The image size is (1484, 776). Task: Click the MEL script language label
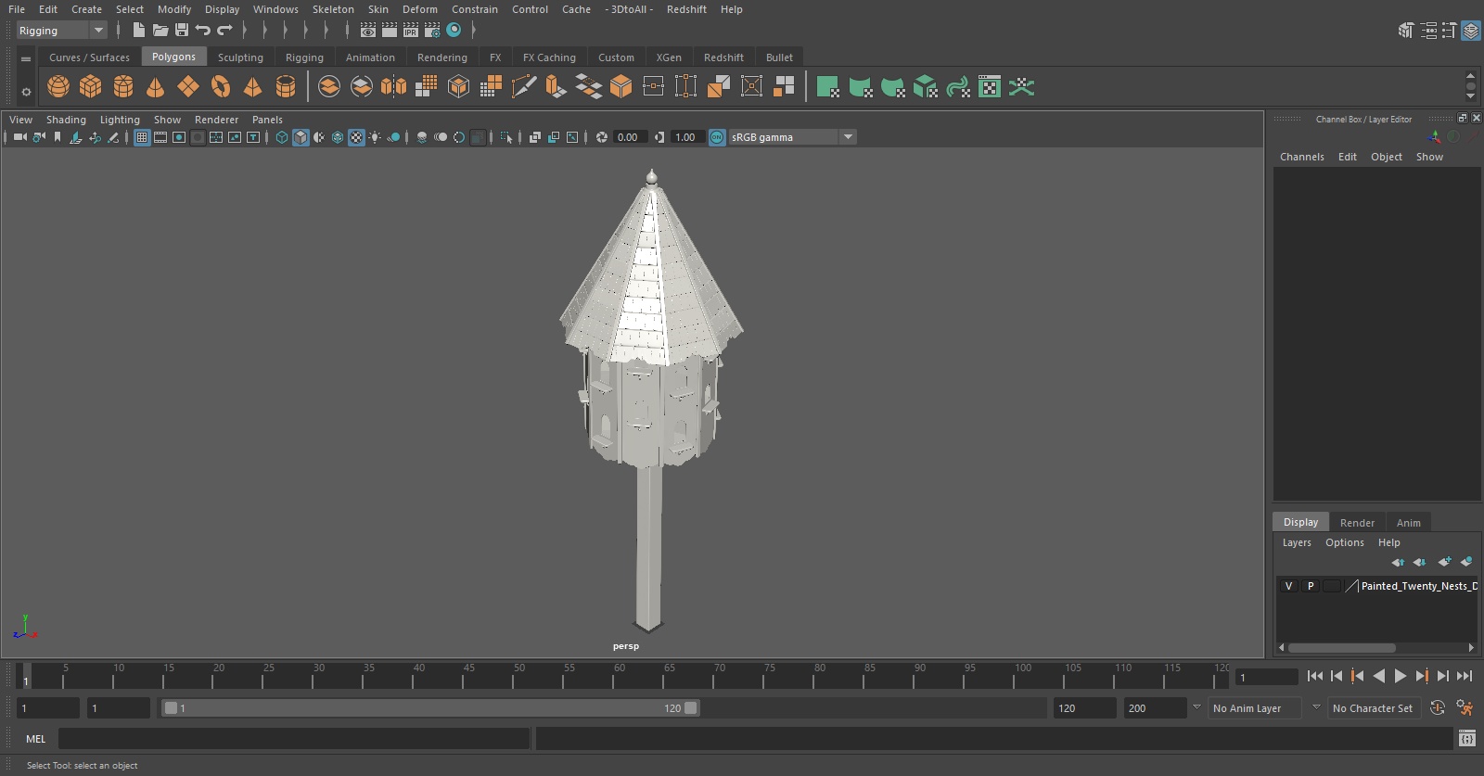36,739
